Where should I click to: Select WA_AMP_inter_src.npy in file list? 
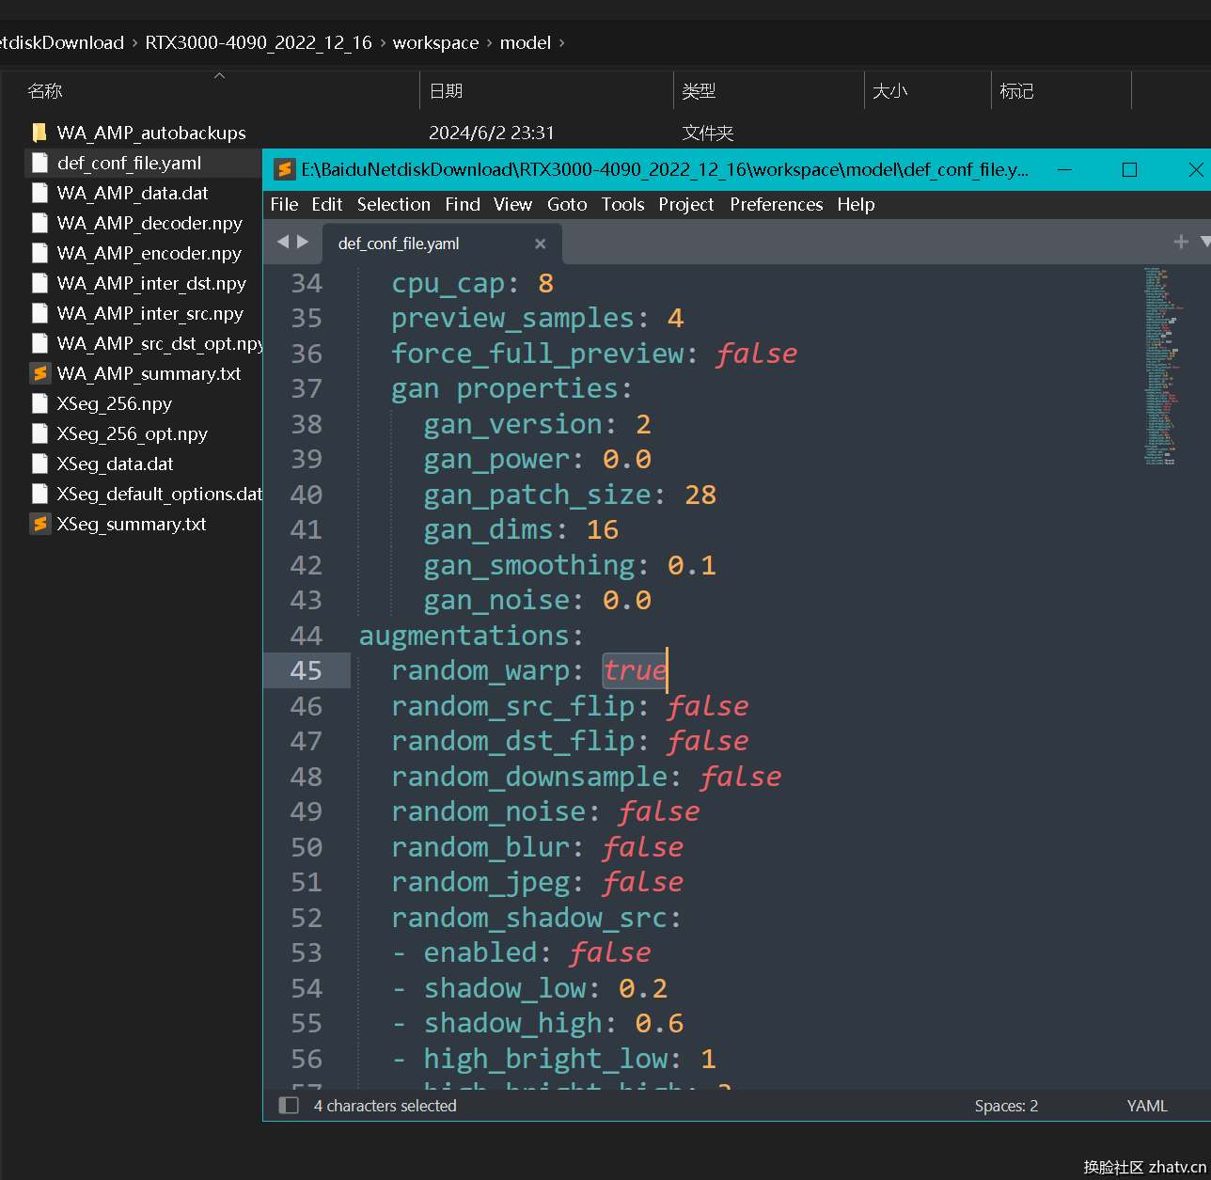click(x=149, y=313)
